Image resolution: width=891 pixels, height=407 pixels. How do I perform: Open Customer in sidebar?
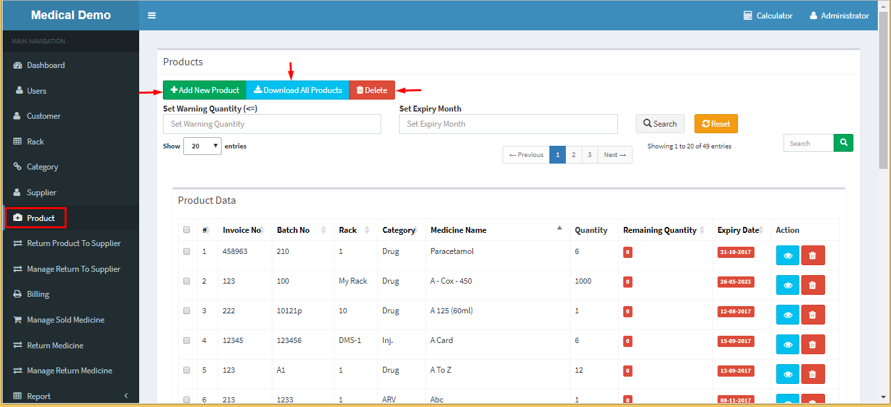point(71,116)
